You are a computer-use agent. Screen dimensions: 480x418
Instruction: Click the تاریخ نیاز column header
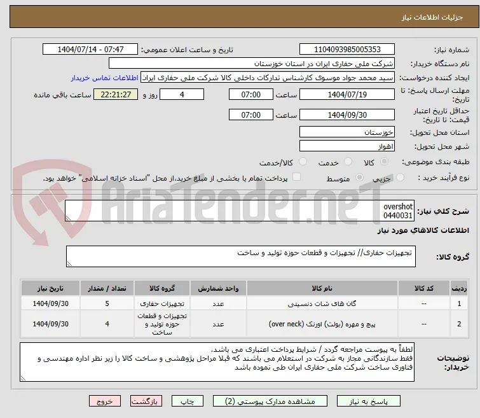(50, 288)
